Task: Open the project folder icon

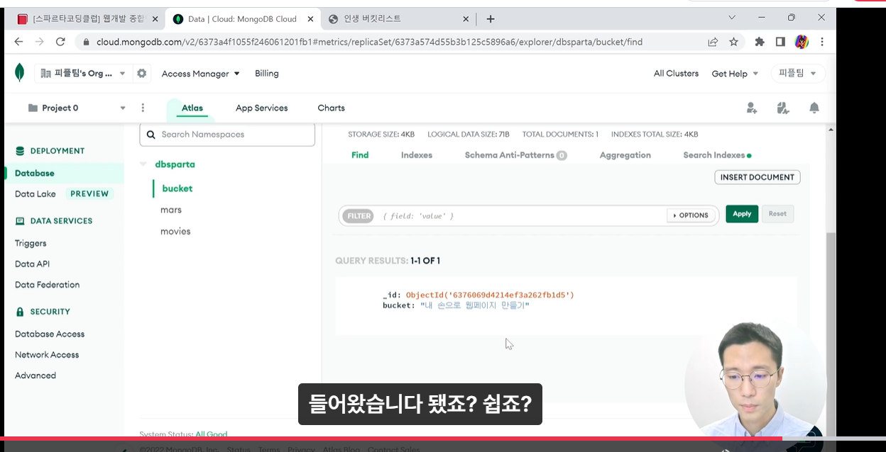Action: (x=33, y=108)
